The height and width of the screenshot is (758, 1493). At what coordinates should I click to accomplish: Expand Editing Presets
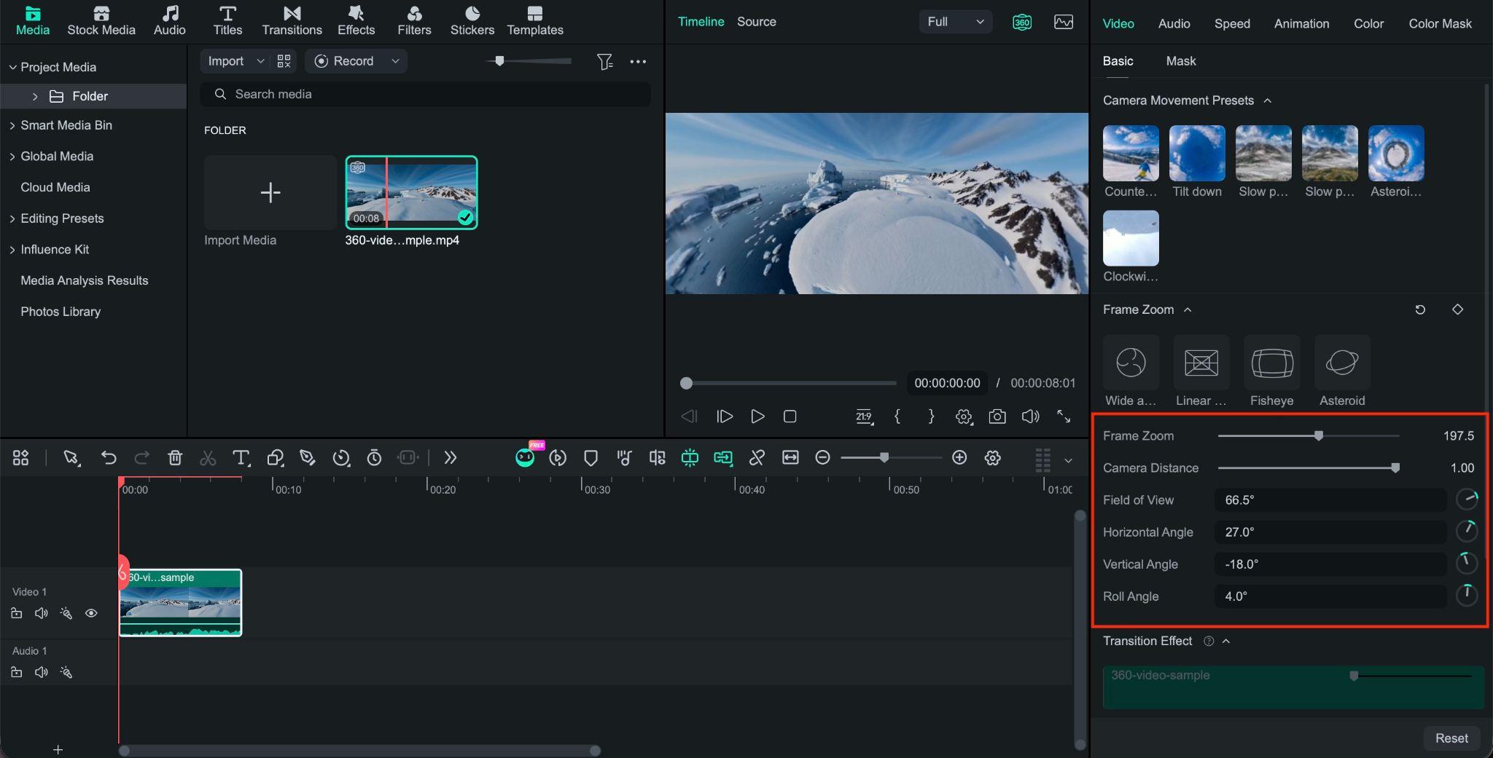click(x=12, y=218)
